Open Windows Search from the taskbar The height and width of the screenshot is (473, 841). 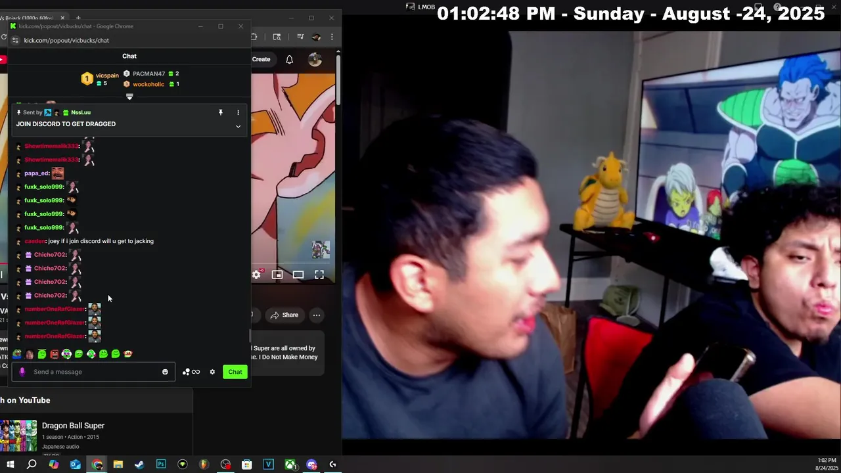32,464
